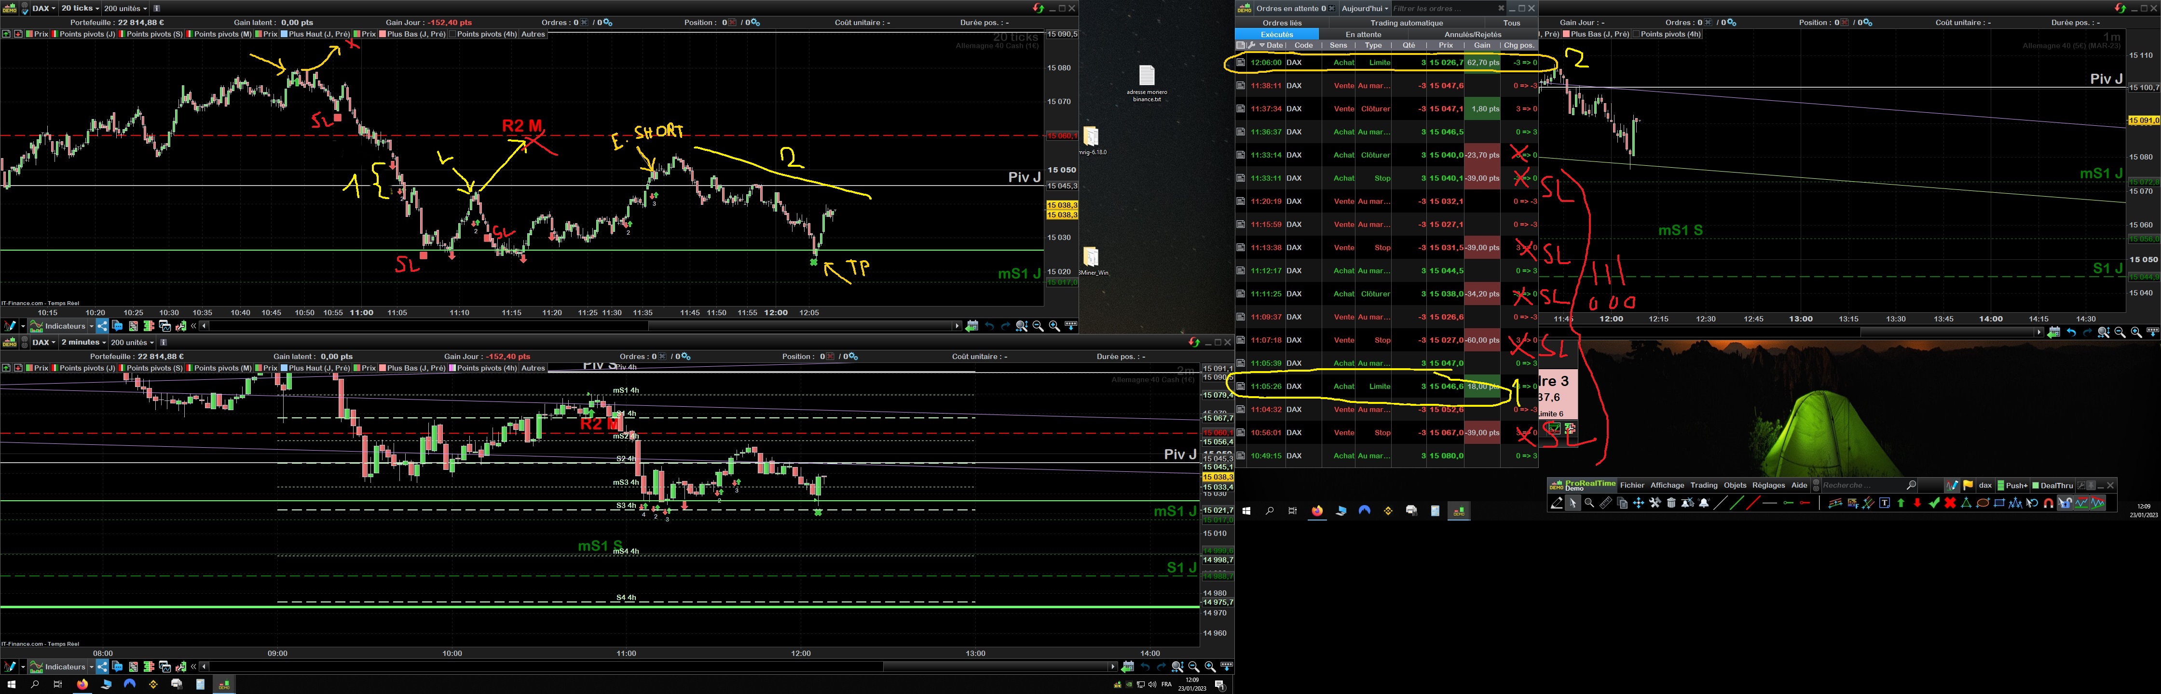
Task: Open the 20 ticks timeframe dropdown
Action: pos(80,8)
